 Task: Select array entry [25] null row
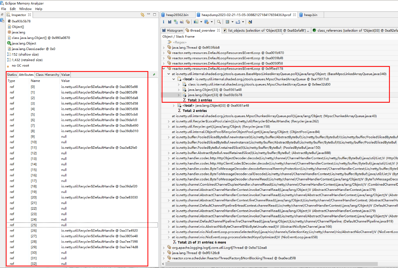pos(82,225)
